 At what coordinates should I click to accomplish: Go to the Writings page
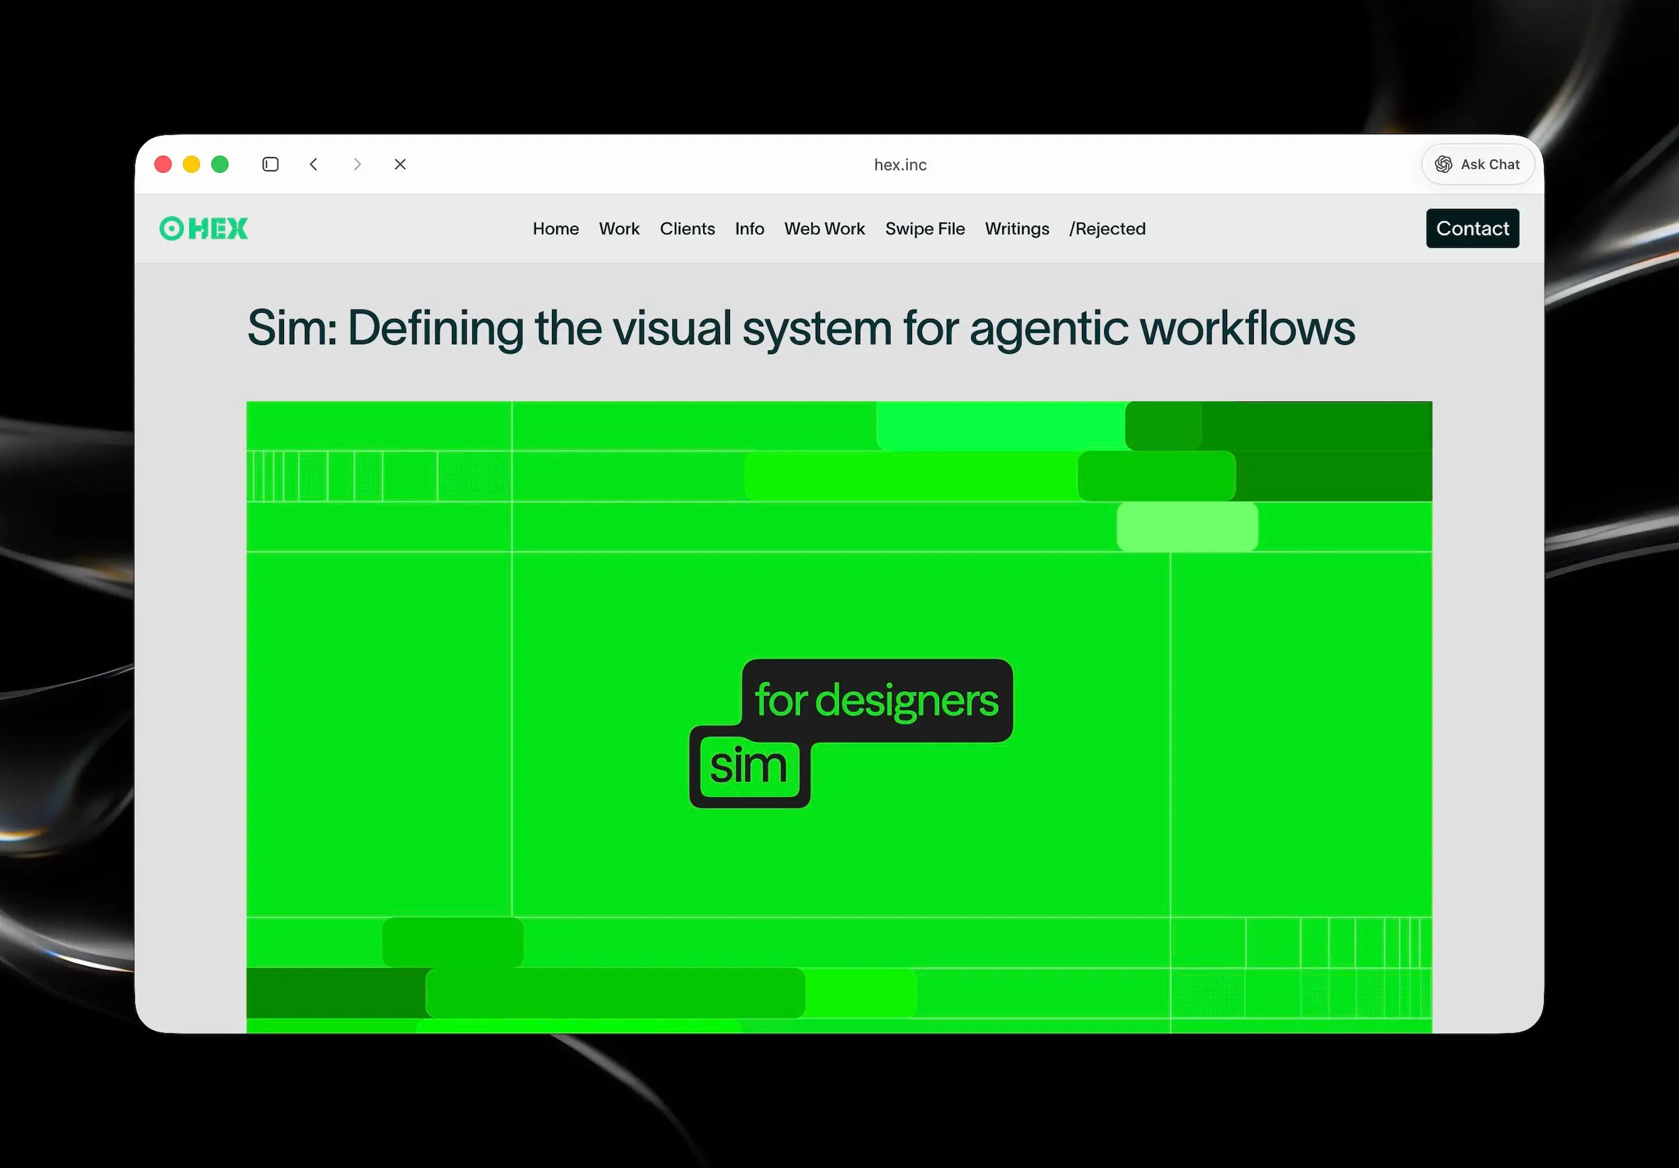[1017, 229]
